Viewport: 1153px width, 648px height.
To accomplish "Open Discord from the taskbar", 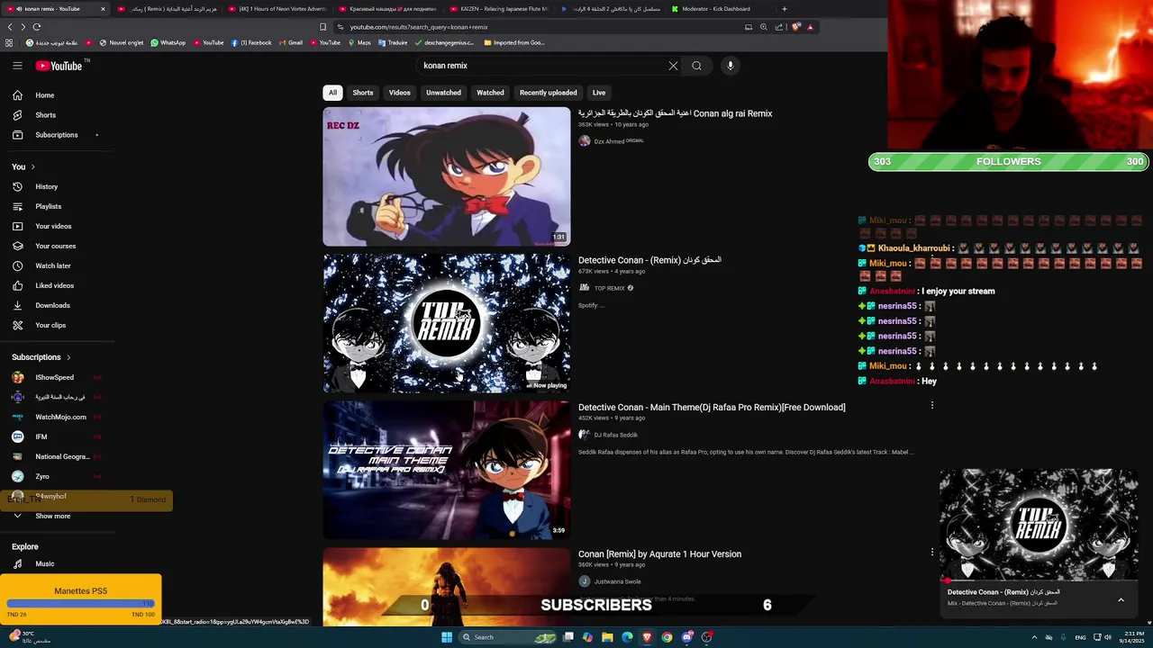I will pyautogui.click(x=686, y=637).
